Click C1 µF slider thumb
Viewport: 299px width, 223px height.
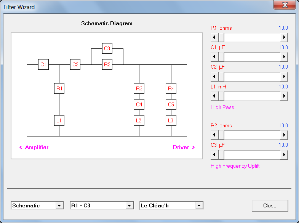221,57
